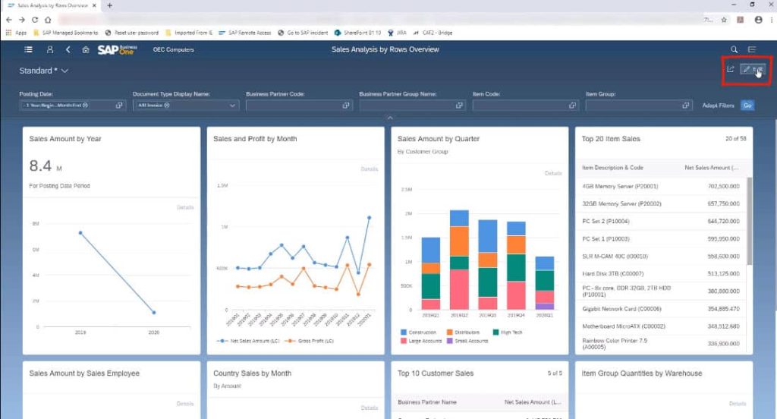Collapse the filter bar header chevron
Image resolution: width=777 pixels, height=419 pixels.
click(x=390, y=118)
